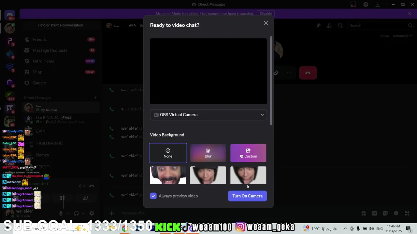
Task: Open the region Automatic dropdown
Action: tap(403, 36)
